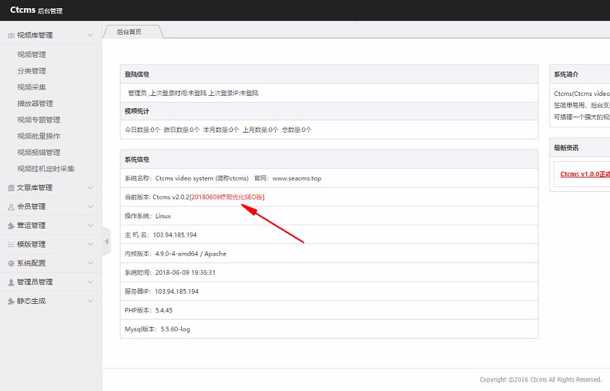Click the person icon beside 管理员管理
Screen dimensions: 610x391
click(12, 282)
